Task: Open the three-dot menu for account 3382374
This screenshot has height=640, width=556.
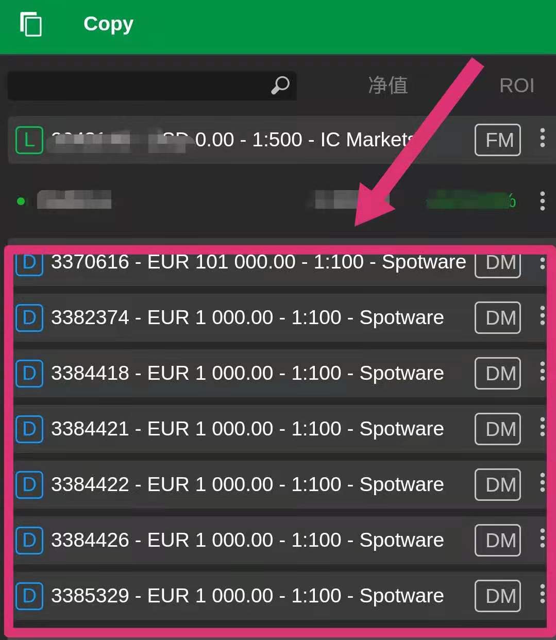Action: point(542,315)
